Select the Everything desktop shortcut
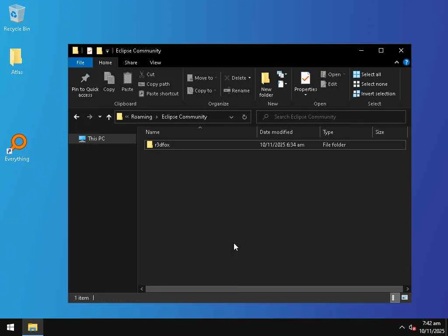 (x=17, y=148)
